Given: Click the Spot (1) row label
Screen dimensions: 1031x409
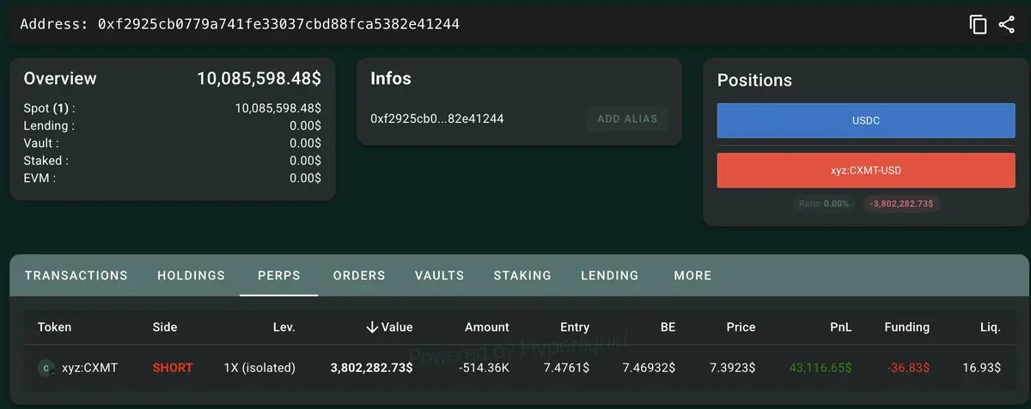Looking at the screenshot, I should click(50, 109).
